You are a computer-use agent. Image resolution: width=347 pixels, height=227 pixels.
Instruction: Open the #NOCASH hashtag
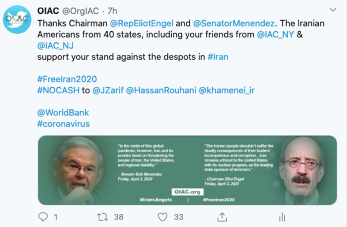click(58, 90)
